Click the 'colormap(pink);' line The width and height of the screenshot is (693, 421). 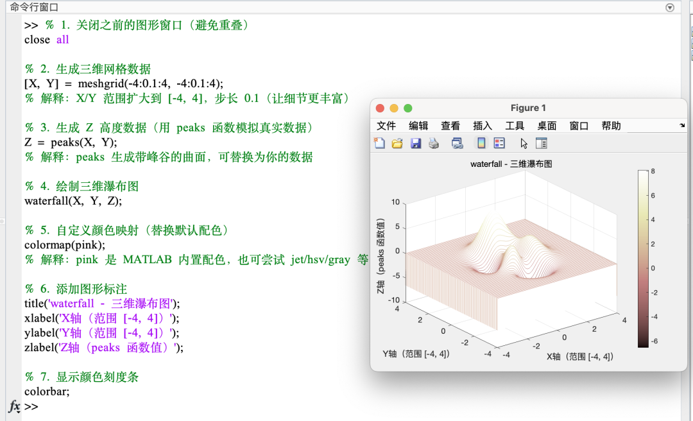[x=65, y=245]
